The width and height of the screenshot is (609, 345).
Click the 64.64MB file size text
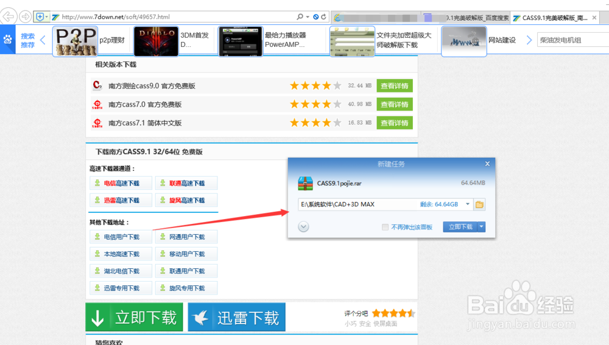473,183
